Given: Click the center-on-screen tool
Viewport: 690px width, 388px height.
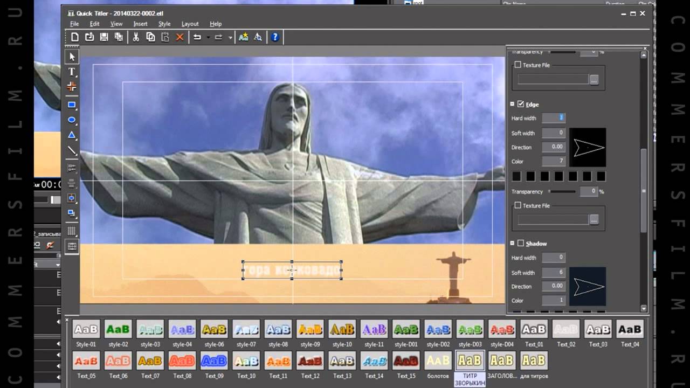Looking at the screenshot, I should tap(72, 198).
